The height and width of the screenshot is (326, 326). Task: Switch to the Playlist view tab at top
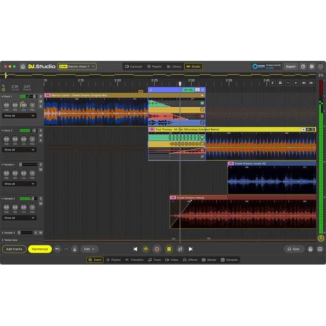coord(154,66)
